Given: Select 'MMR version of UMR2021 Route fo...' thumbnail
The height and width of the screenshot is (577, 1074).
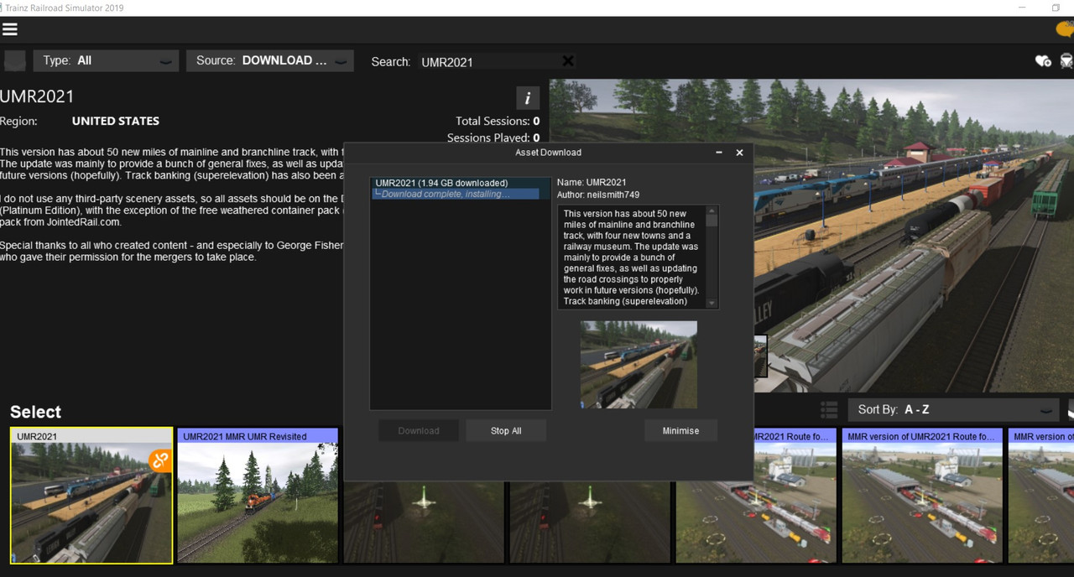Looking at the screenshot, I should click(x=922, y=496).
